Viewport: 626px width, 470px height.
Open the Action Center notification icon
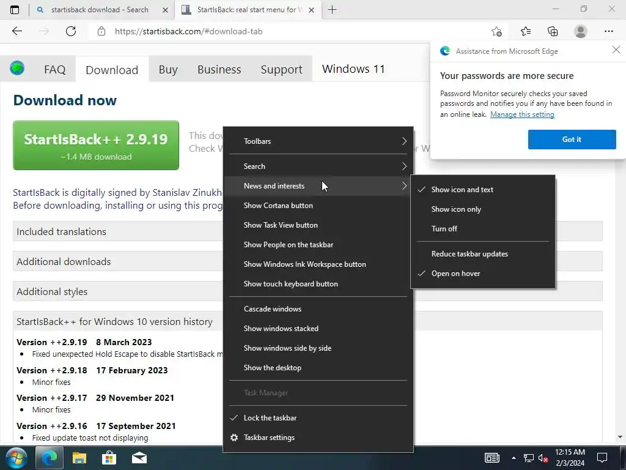(x=602, y=458)
